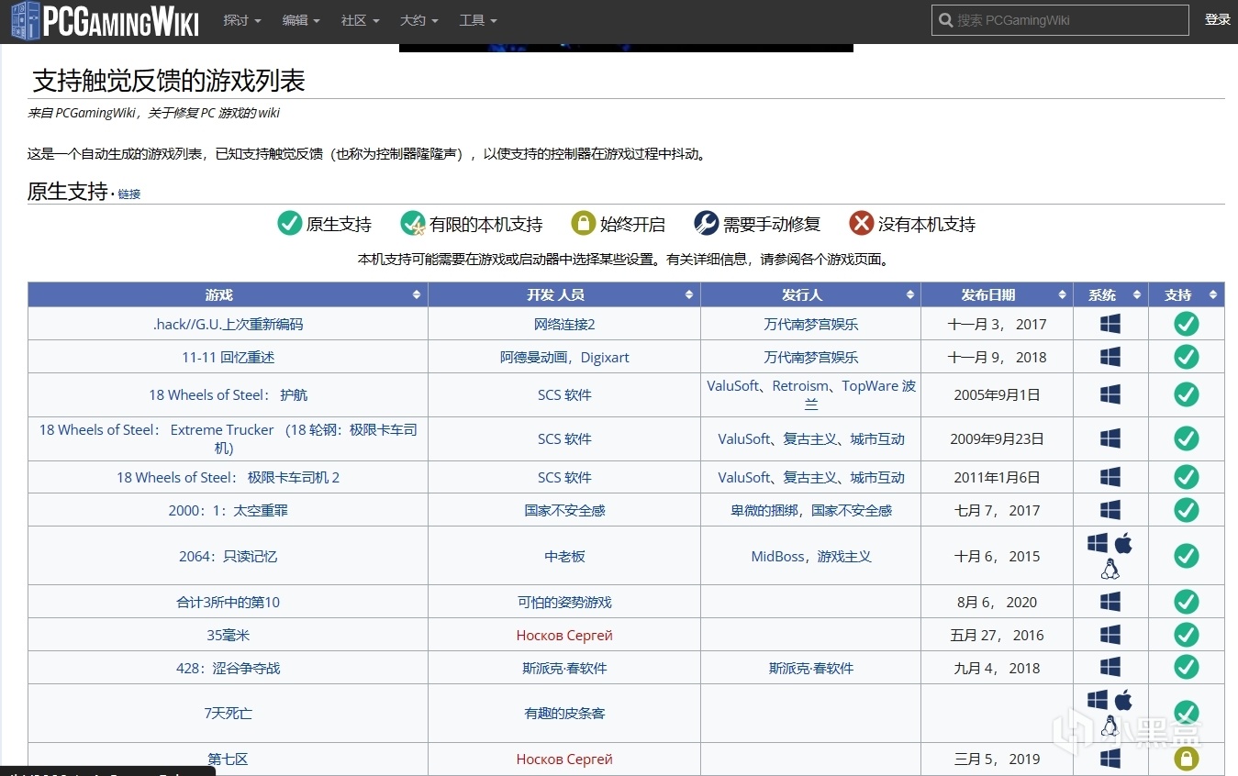Image resolution: width=1238 pixels, height=776 pixels.
Task: Open the 18 Wheels of Steel：极限卡车司机 2 page
Action: (x=228, y=477)
